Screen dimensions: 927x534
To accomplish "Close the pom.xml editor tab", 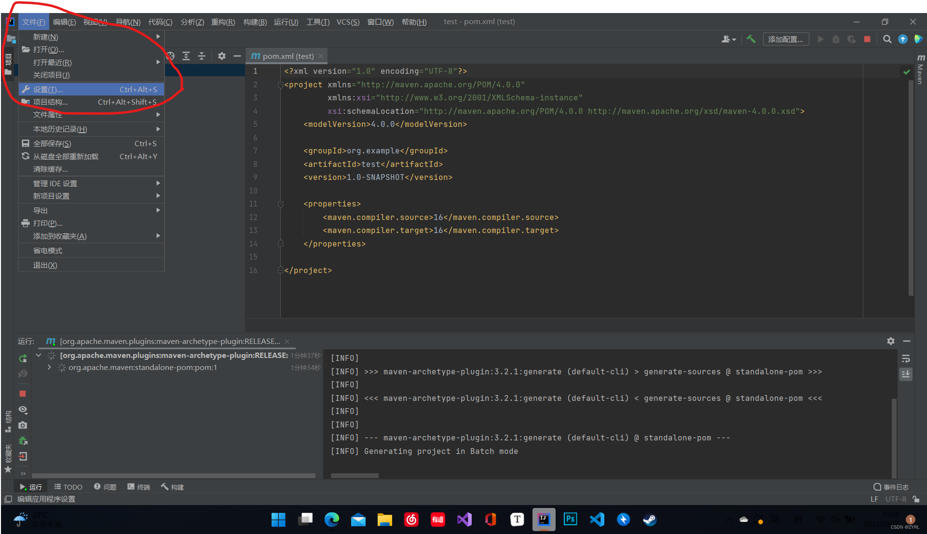I will pyautogui.click(x=321, y=56).
